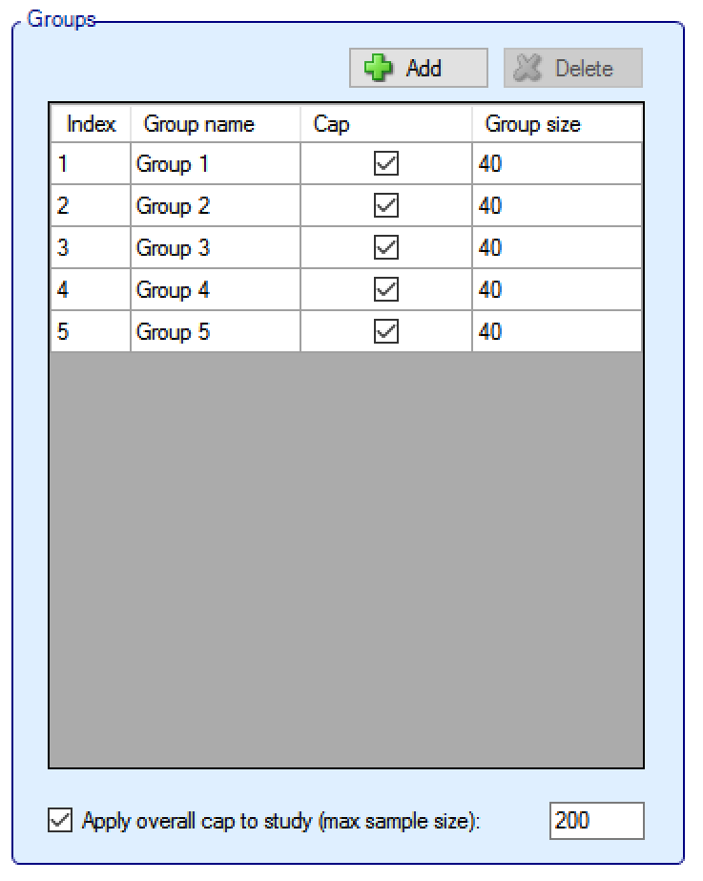The width and height of the screenshot is (703, 881).
Task: Select row index 5 cell
Action: tap(90, 332)
